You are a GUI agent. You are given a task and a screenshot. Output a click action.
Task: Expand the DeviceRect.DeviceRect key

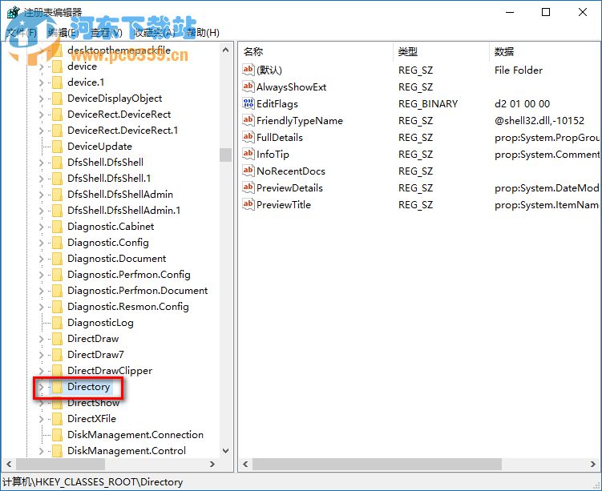pyautogui.click(x=41, y=115)
